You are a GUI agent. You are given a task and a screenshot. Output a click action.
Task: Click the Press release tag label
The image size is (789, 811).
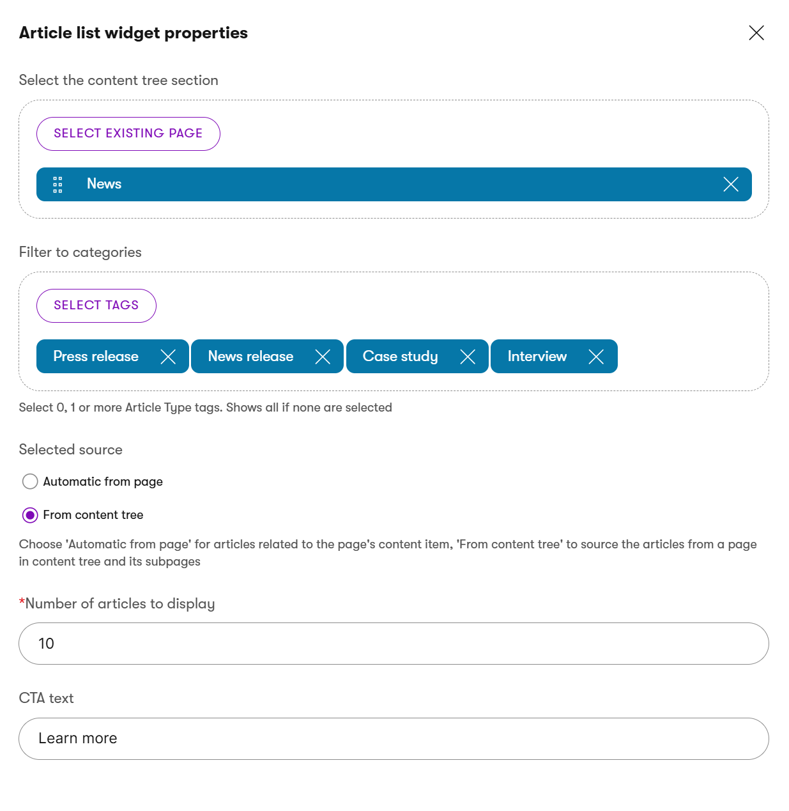point(96,357)
